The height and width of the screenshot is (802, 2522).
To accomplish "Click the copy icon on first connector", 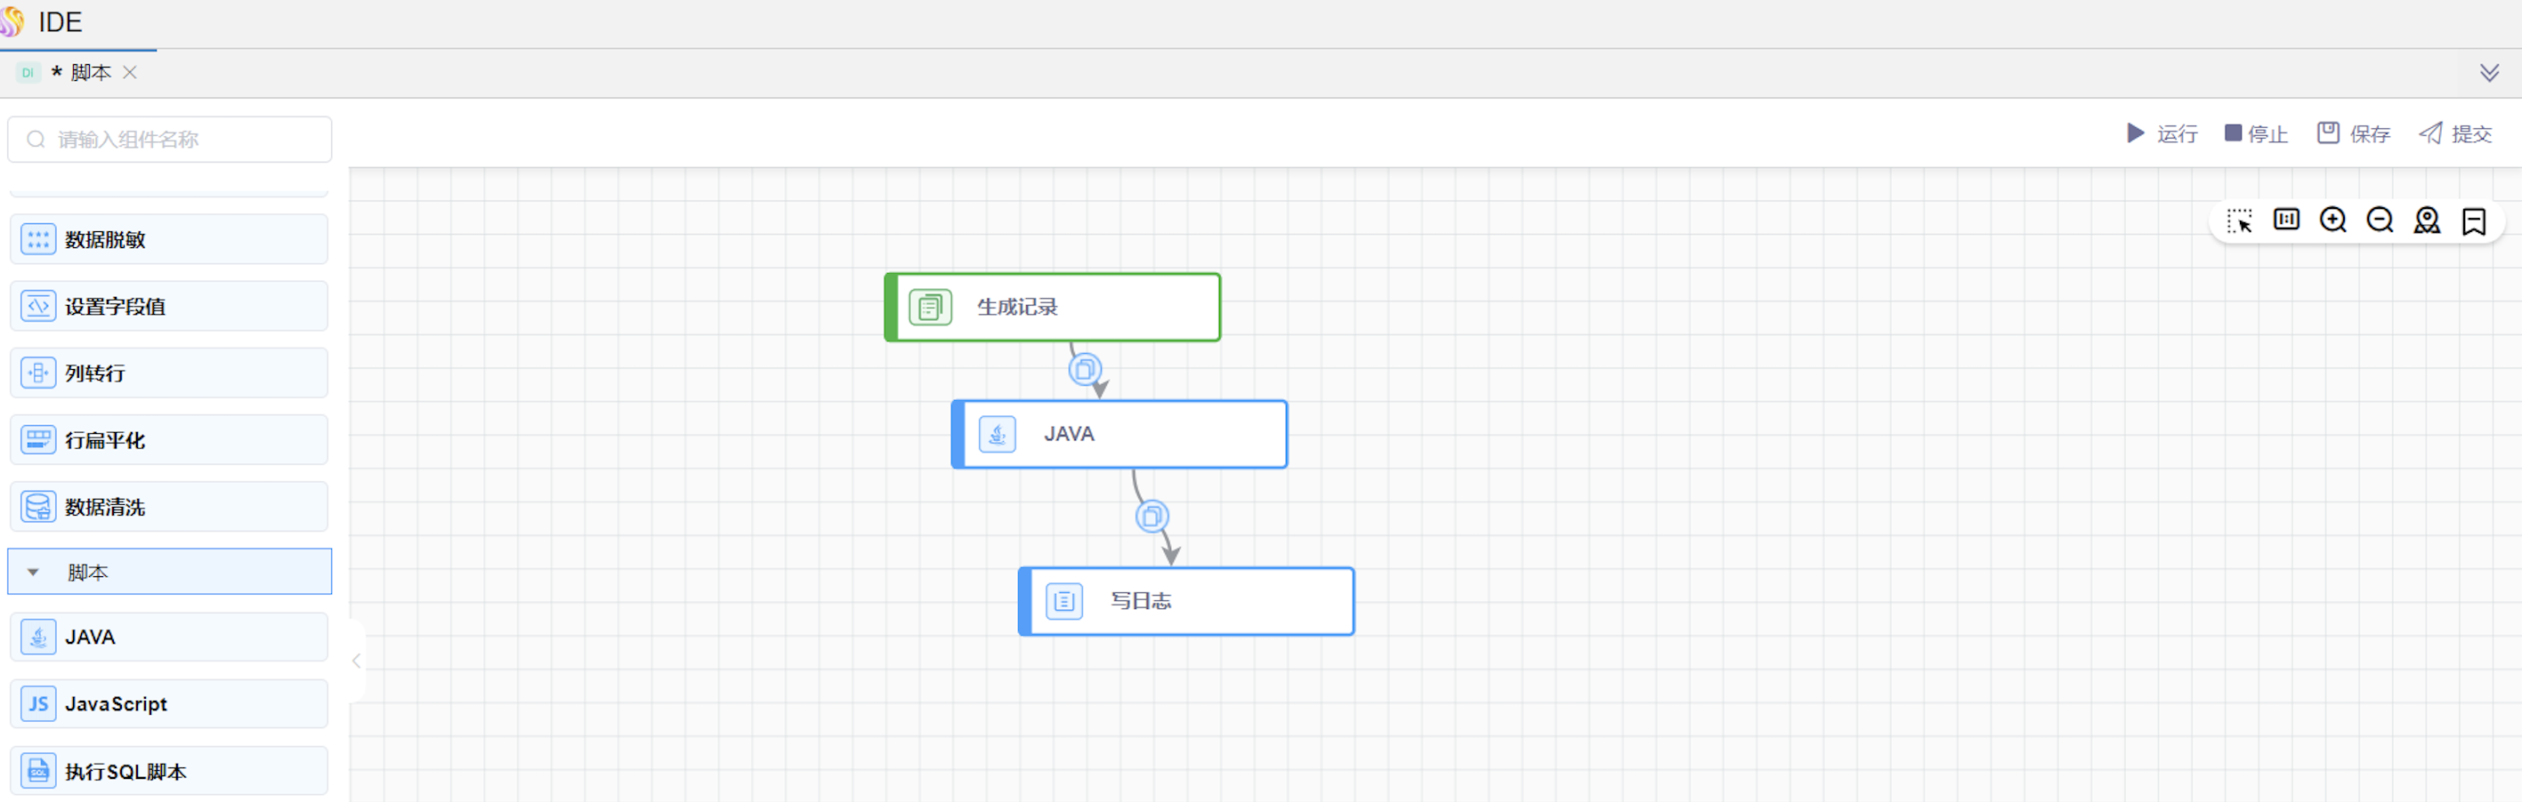I will 1085,370.
